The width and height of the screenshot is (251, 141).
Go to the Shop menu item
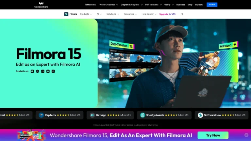pyautogui.click(x=190, y=5)
